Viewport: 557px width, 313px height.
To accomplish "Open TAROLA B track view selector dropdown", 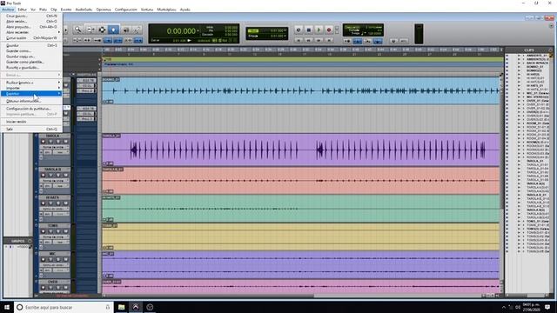I will click(54, 181).
